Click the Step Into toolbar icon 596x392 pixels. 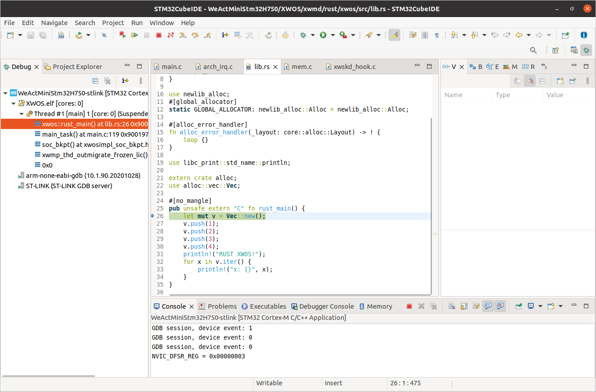[183, 35]
